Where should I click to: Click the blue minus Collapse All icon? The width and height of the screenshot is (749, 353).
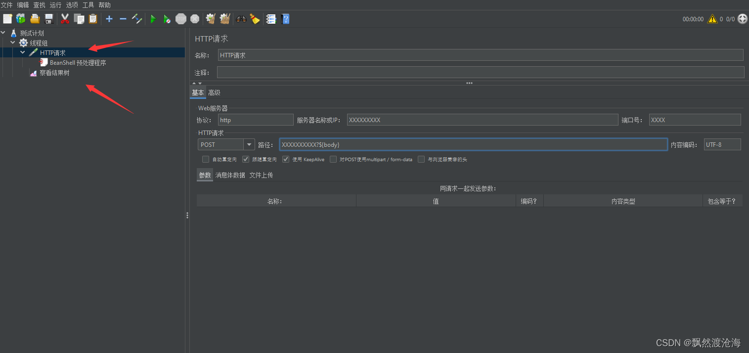tap(123, 19)
